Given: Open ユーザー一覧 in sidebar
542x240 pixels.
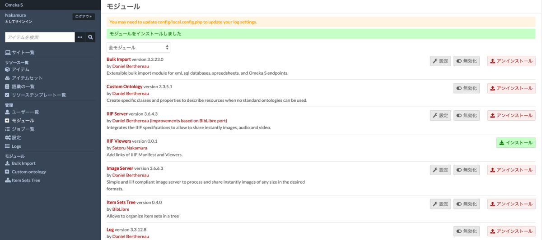Looking at the screenshot, I should click(22, 112).
